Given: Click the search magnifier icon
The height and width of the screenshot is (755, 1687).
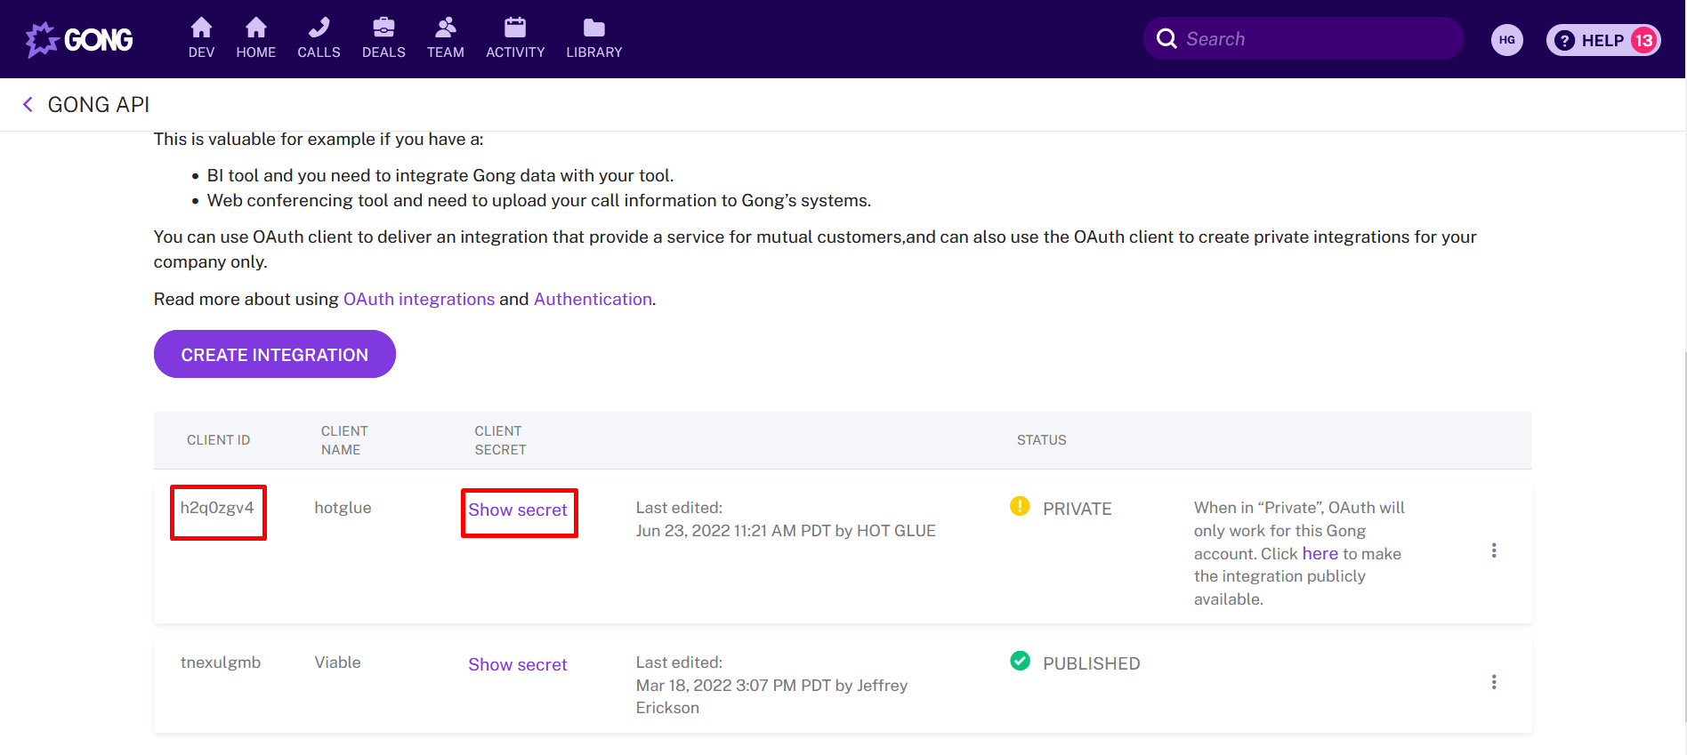Looking at the screenshot, I should pos(1166,38).
